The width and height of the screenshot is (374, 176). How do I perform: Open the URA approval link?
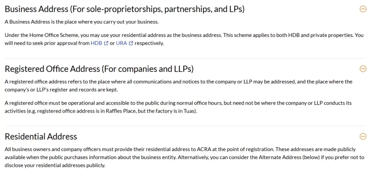pos(122,44)
